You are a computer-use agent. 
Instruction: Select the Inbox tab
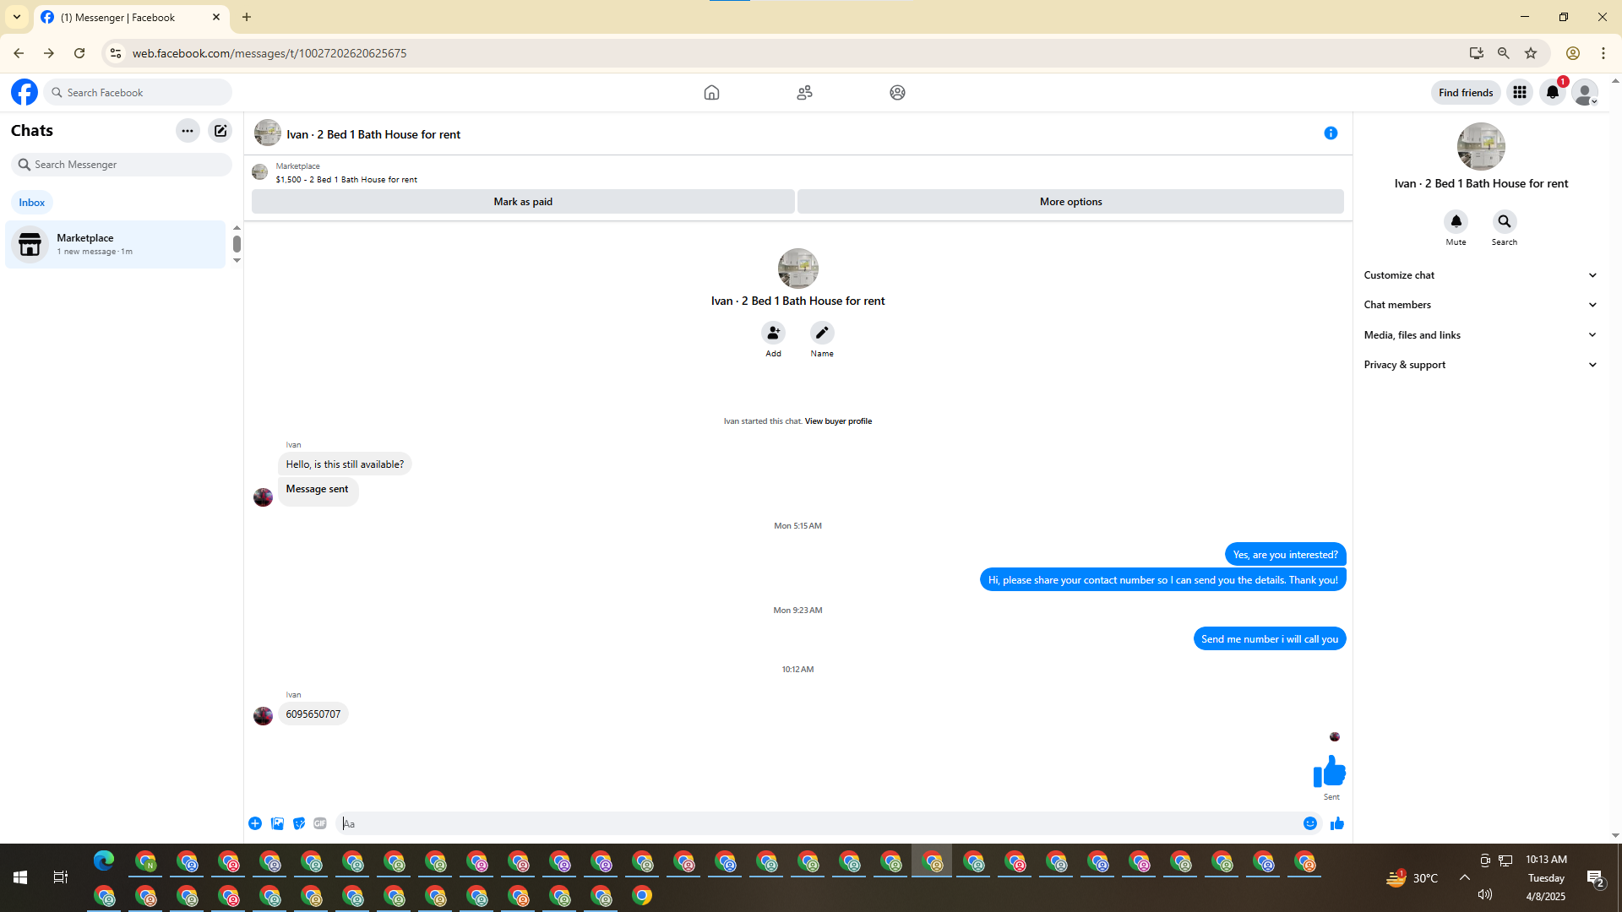32,203
